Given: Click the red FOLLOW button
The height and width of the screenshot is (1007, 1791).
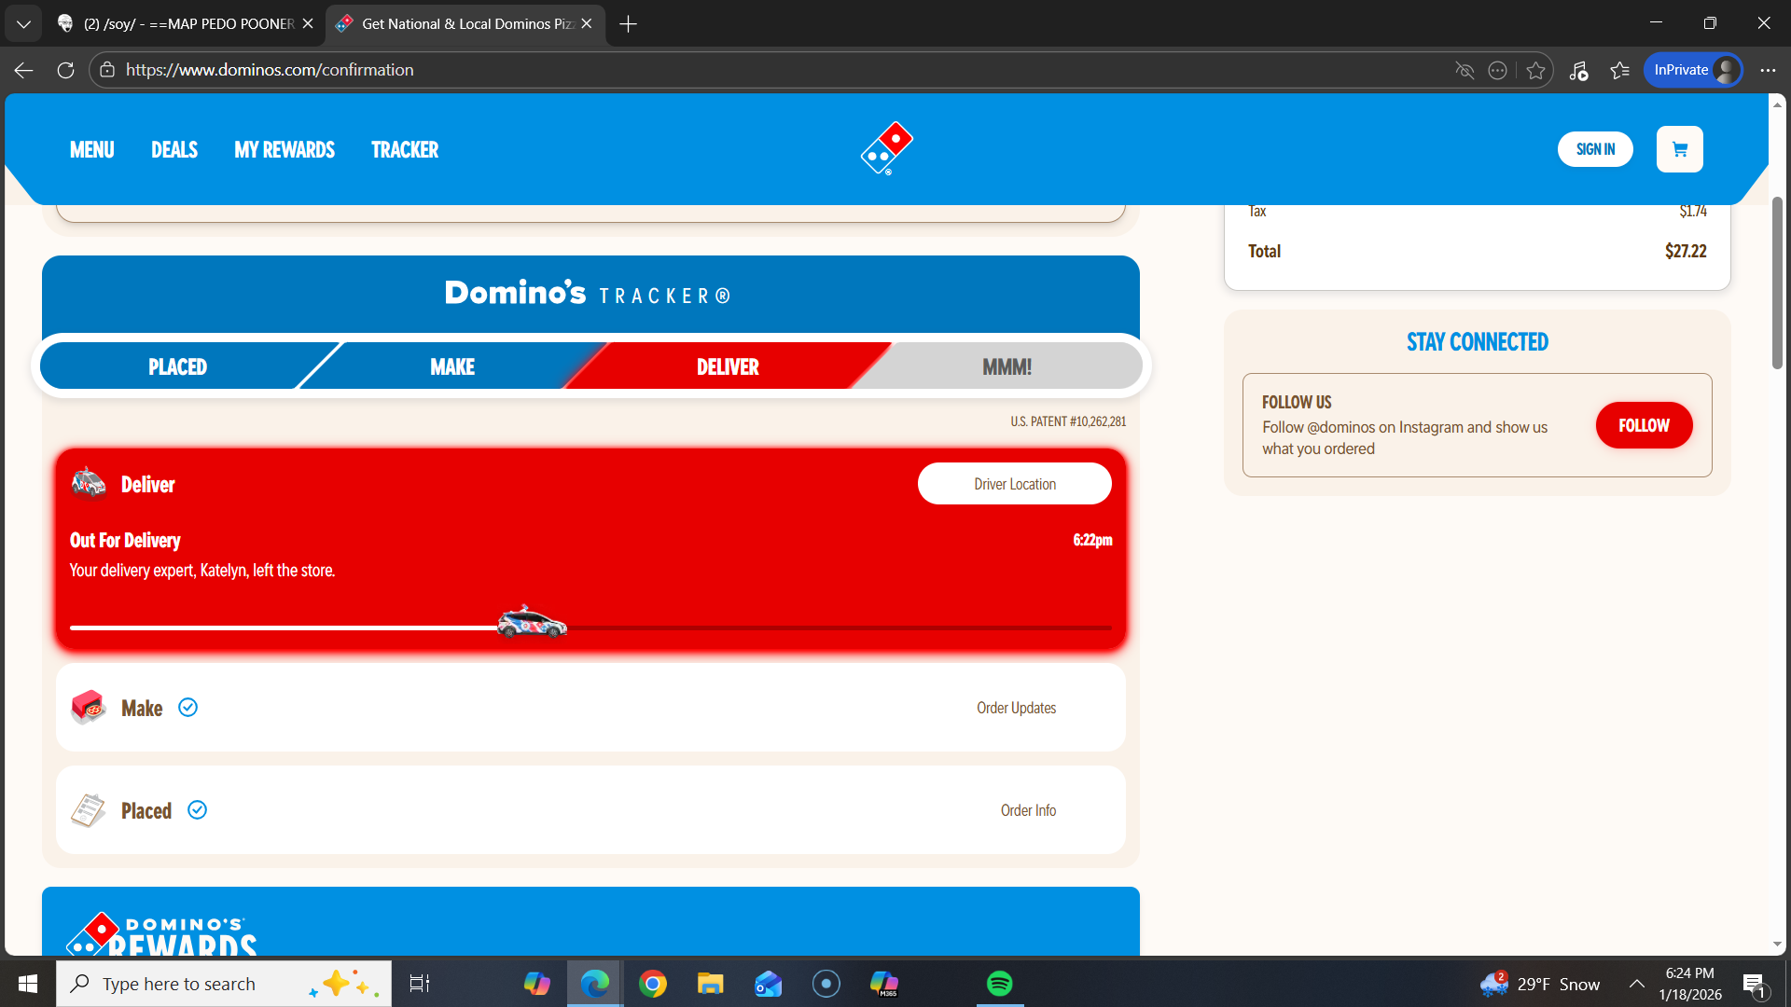Looking at the screenshot, I should point(1644,425).
